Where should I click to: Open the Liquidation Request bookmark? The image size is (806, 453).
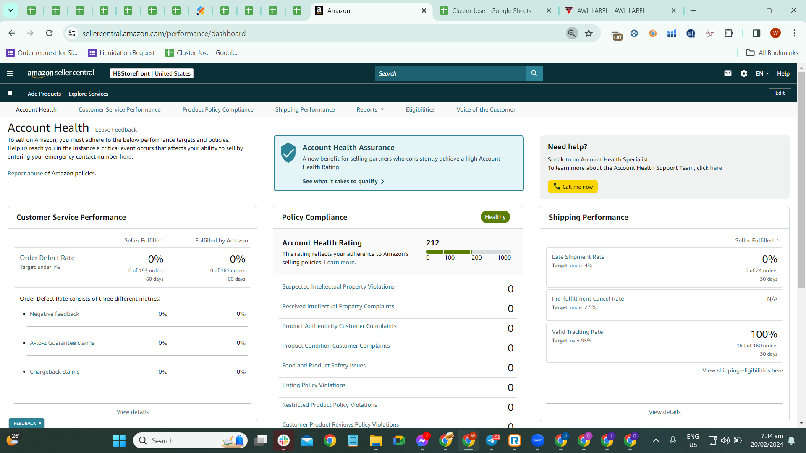pyautogui.click(x=122, y=53)
